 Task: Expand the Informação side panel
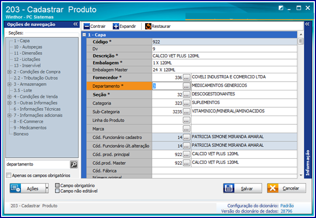coord(307,24)
